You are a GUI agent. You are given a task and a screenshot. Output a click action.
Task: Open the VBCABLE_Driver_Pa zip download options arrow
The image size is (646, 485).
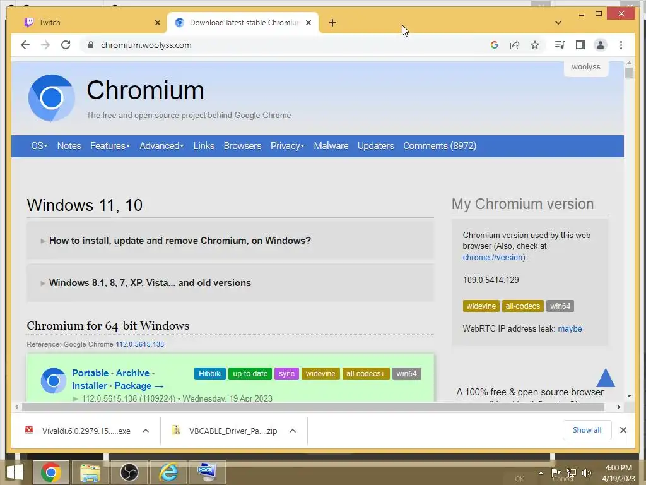[293, 431]
